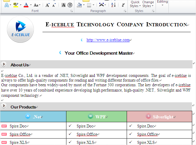This screenshot has height=145, width=196.
Task: Click Spire.Office in the WPF column
Action: click(87, 134)
